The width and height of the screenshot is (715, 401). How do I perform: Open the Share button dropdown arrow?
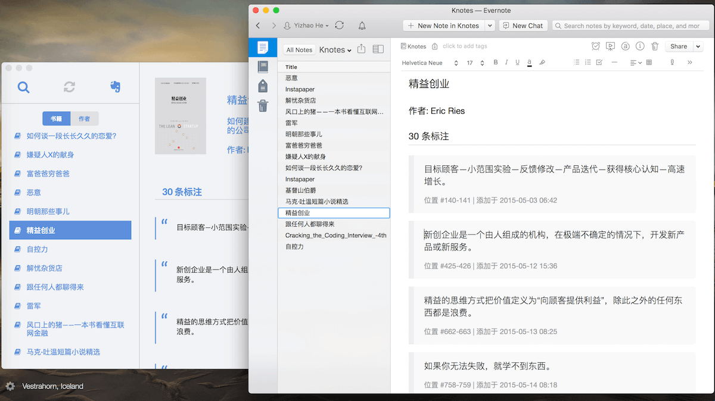(698, 46)
